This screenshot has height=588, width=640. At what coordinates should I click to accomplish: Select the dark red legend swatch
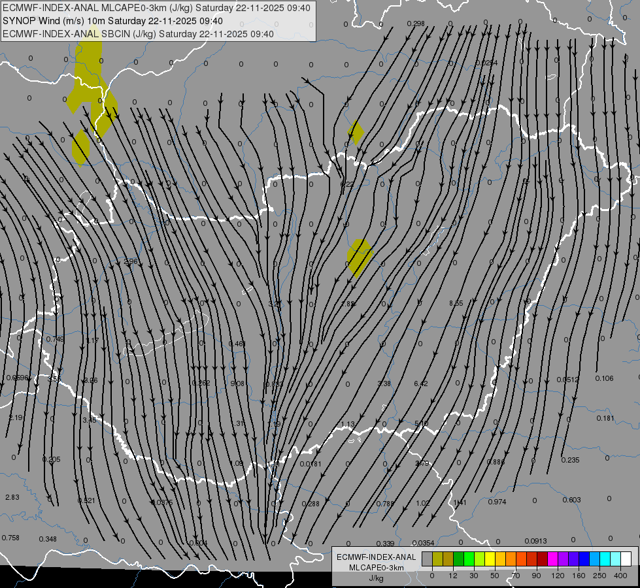[542, 559]
